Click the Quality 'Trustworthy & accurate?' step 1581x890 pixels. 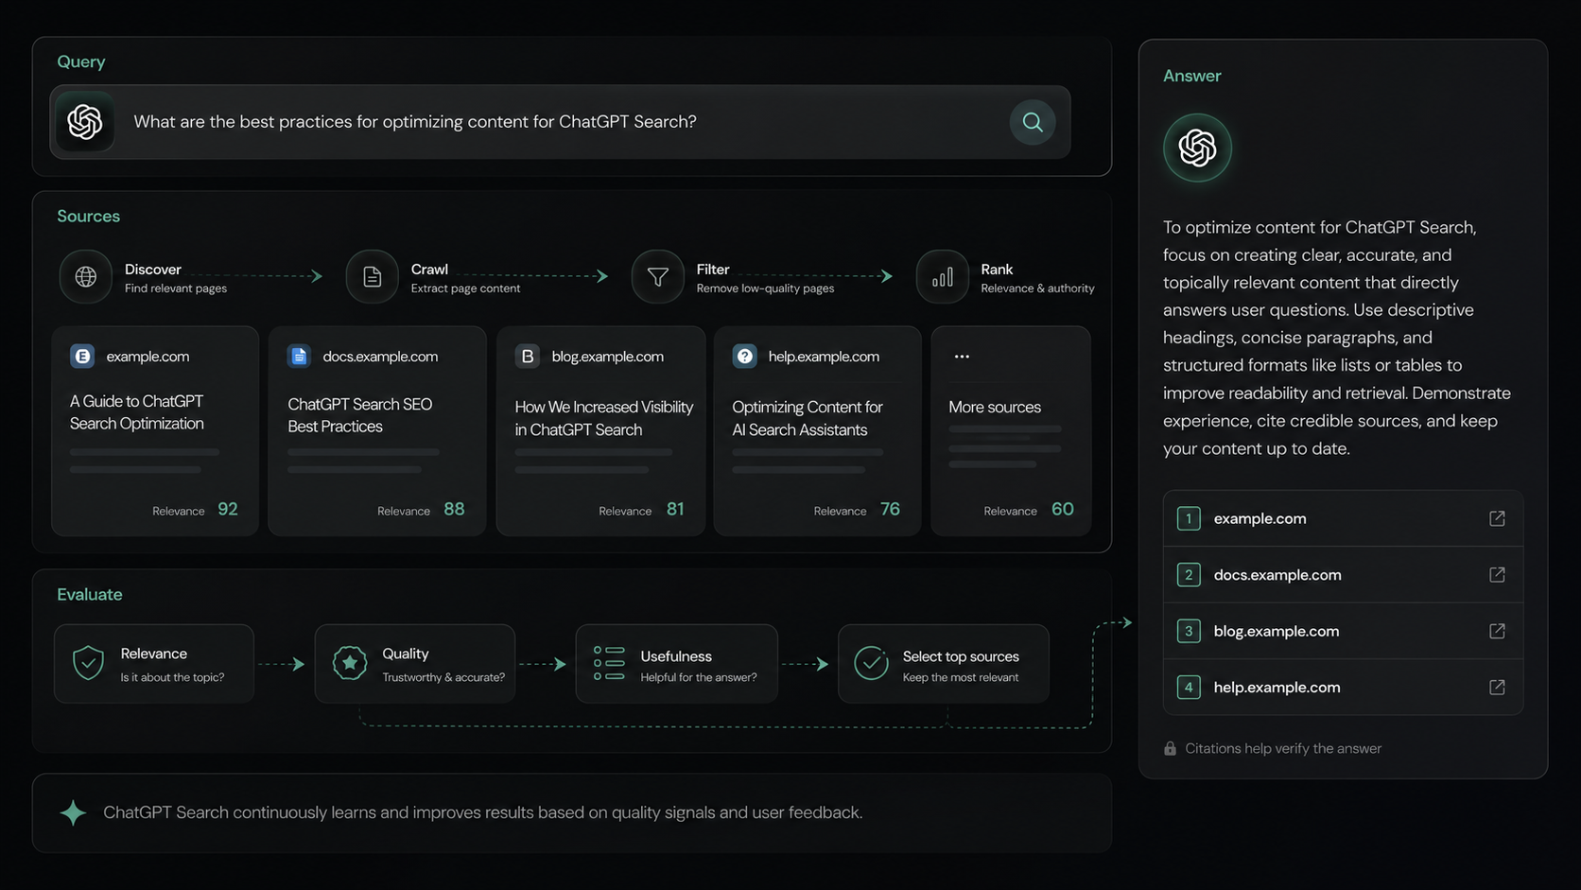click(415, 663)
